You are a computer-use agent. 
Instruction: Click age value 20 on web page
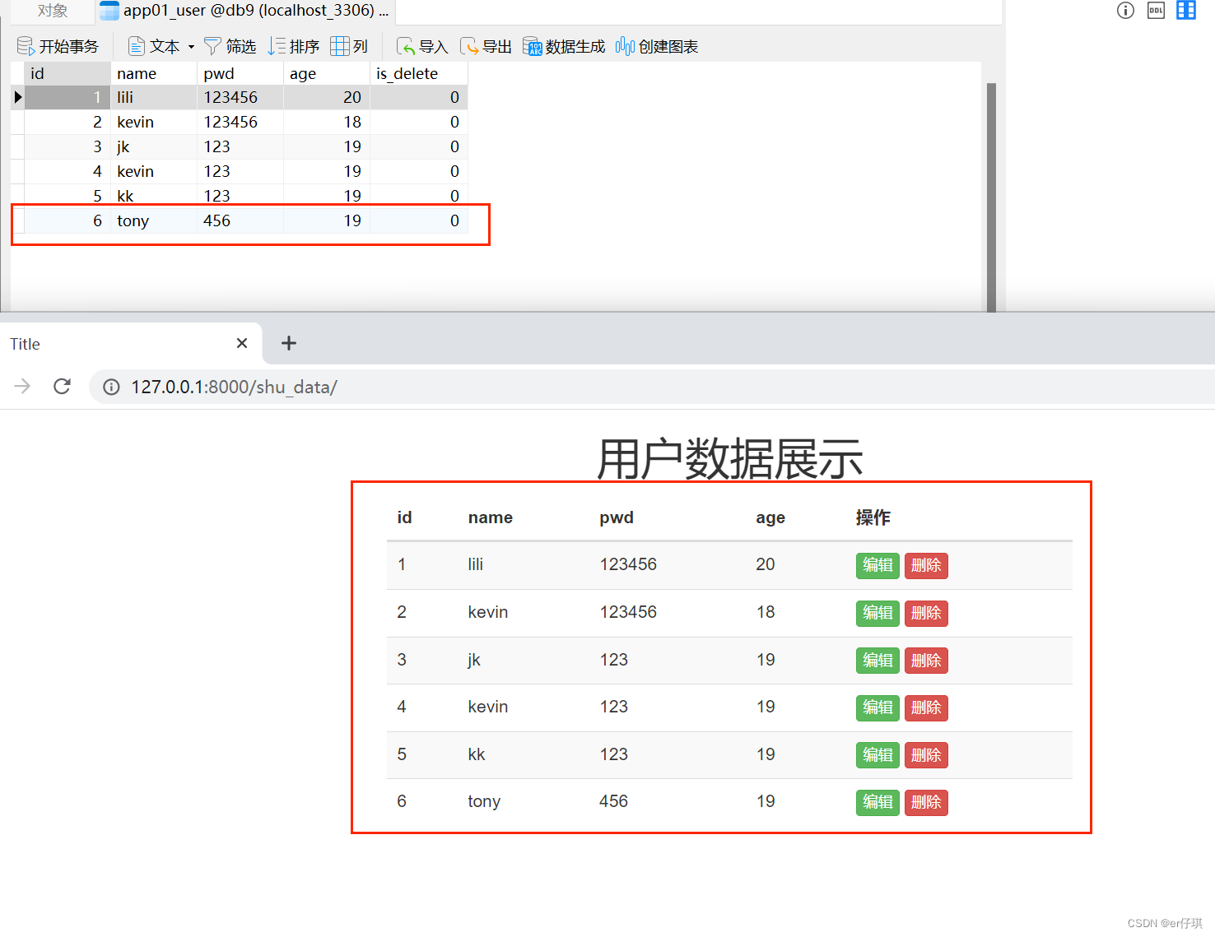point(766,564)
